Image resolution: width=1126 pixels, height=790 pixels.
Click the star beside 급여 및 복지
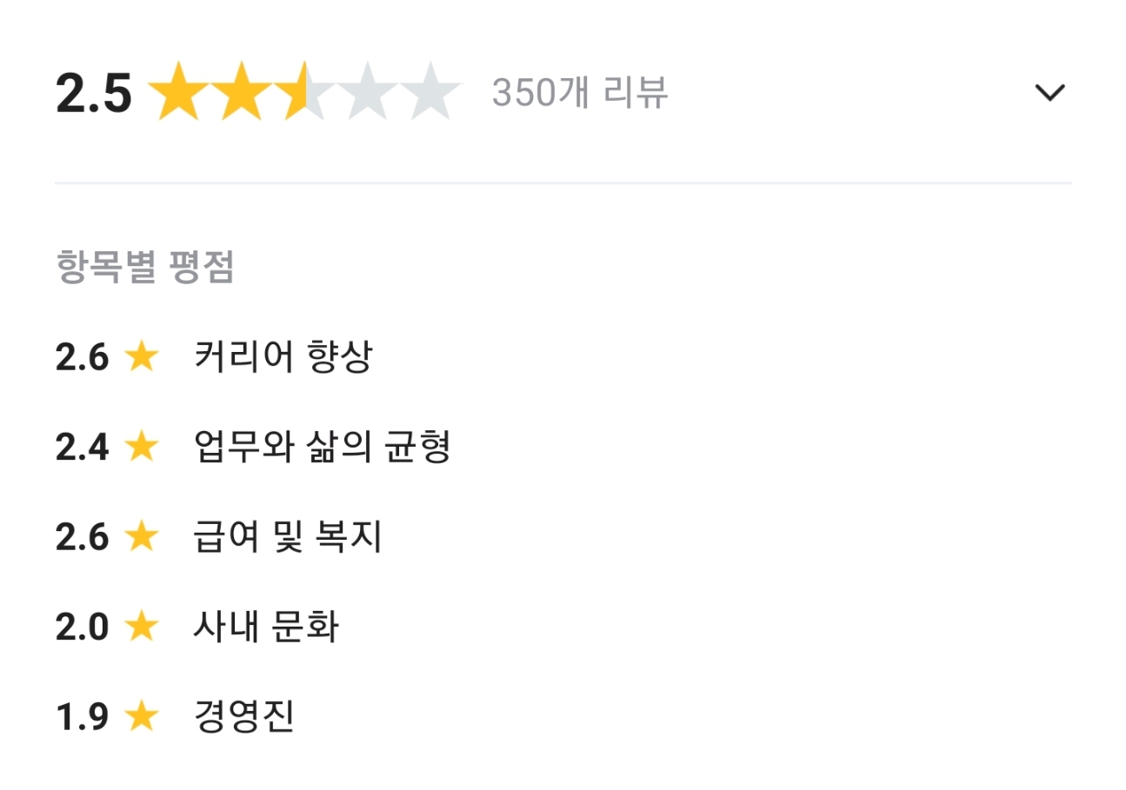[x=141, y=536]
